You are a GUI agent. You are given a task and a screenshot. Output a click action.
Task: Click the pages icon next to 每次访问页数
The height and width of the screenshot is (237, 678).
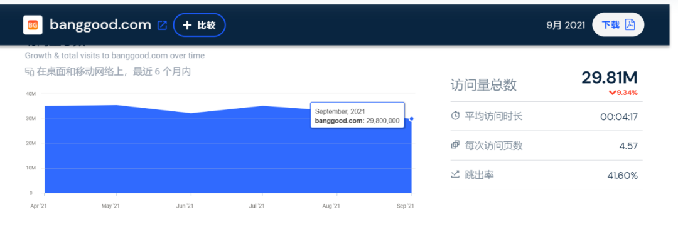pyautogui.click(x=455, y=145)
